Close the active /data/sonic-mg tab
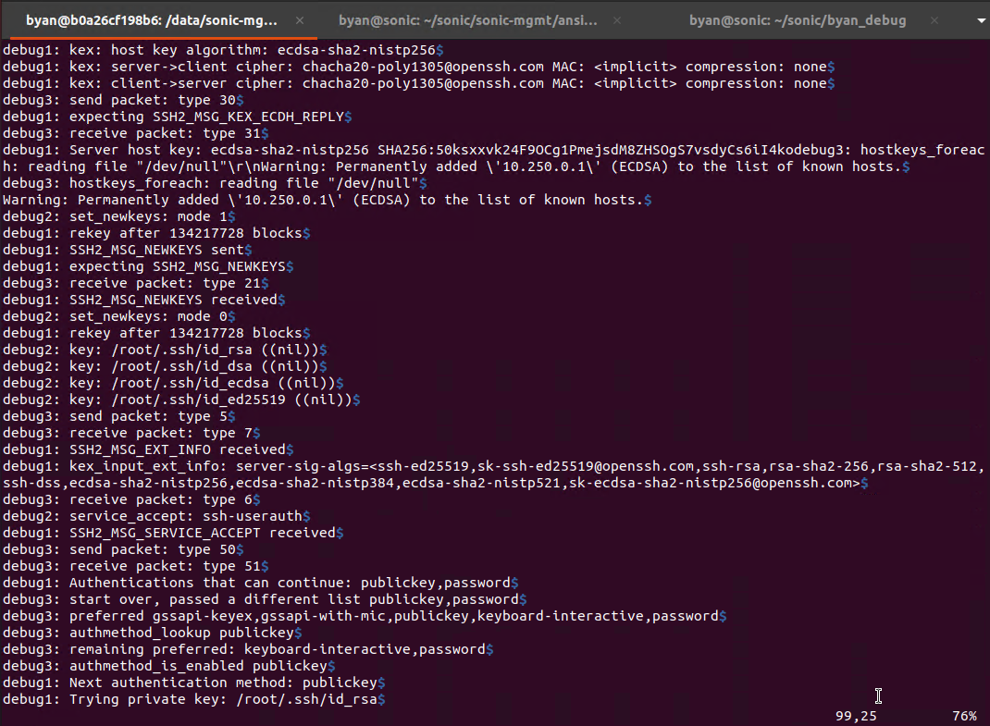 [302, 18]
